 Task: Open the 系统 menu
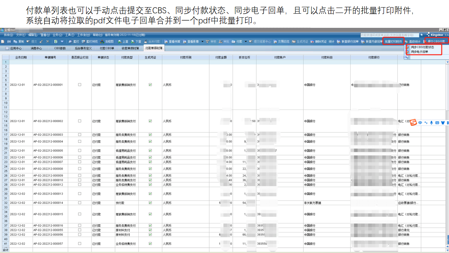click(x=8, y=35)
